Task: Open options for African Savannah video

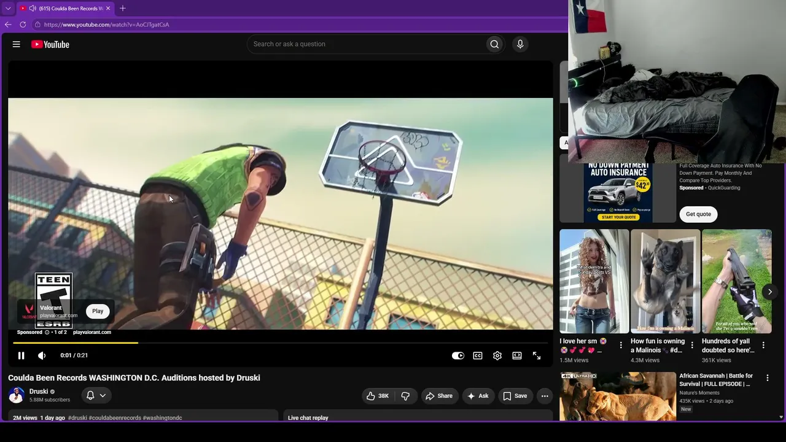Action: 767,378
